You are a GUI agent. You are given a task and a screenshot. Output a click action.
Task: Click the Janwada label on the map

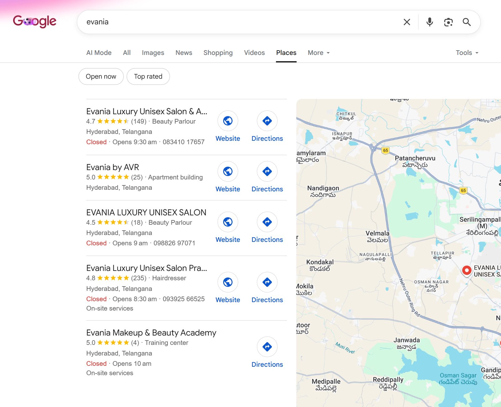pyautogui.click(x=406, y=343)
